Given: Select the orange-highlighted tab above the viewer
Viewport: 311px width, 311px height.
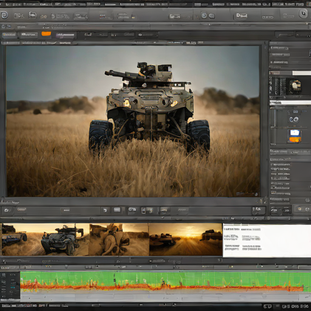Looking at the screenshot, I should 46,33.
